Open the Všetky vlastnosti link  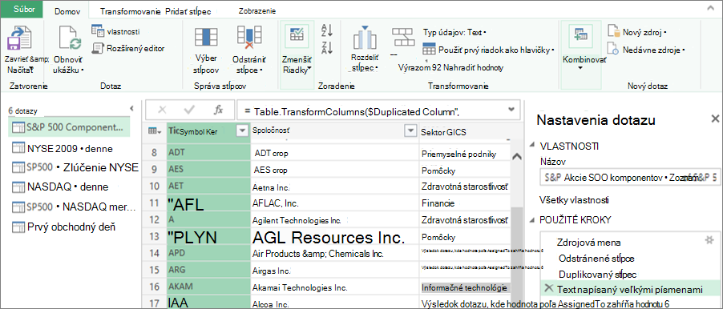(575, 200)
